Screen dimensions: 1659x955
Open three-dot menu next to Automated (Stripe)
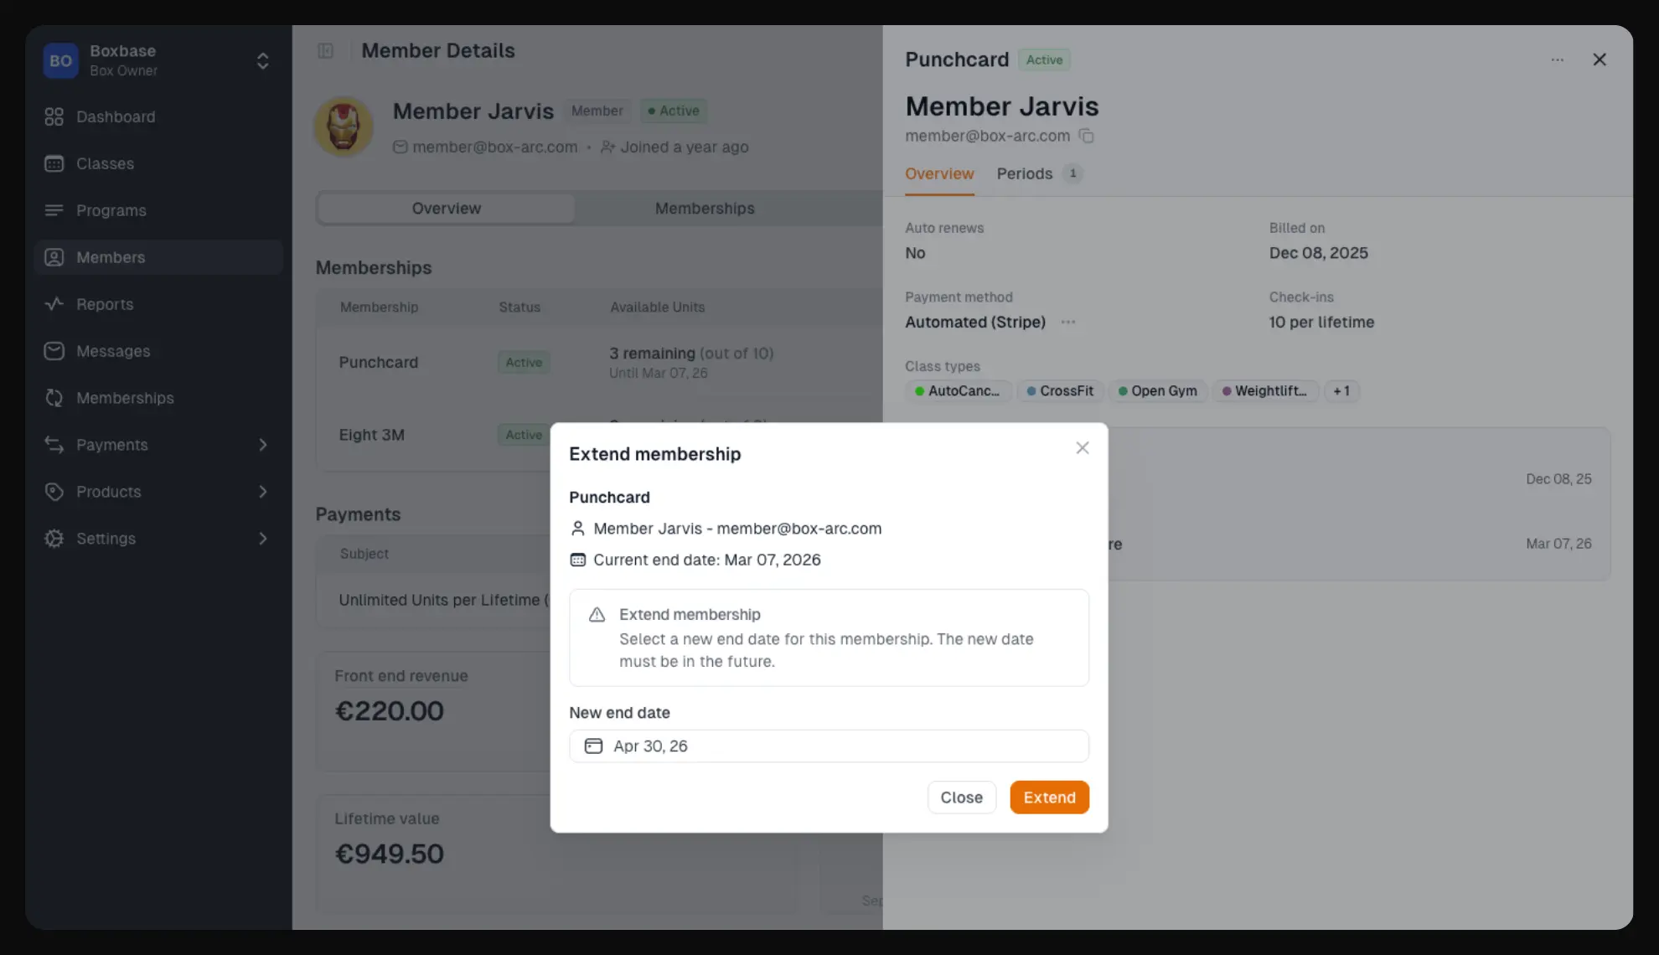(1067, 322)
